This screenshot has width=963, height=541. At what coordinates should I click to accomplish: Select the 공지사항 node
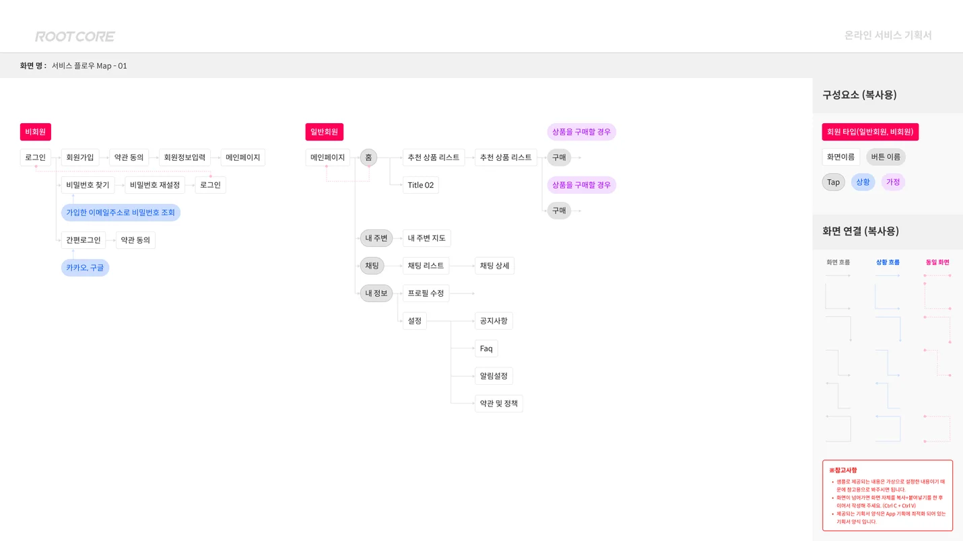point(494,321)
